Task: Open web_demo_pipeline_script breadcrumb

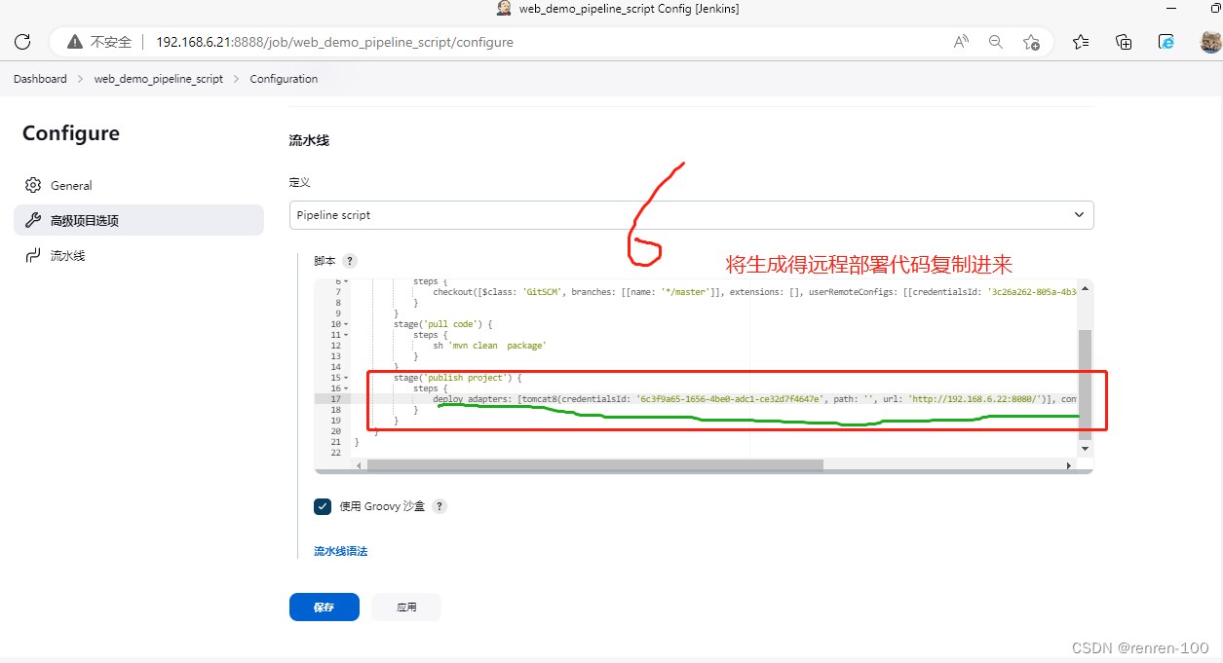Action: click(159, 79)
